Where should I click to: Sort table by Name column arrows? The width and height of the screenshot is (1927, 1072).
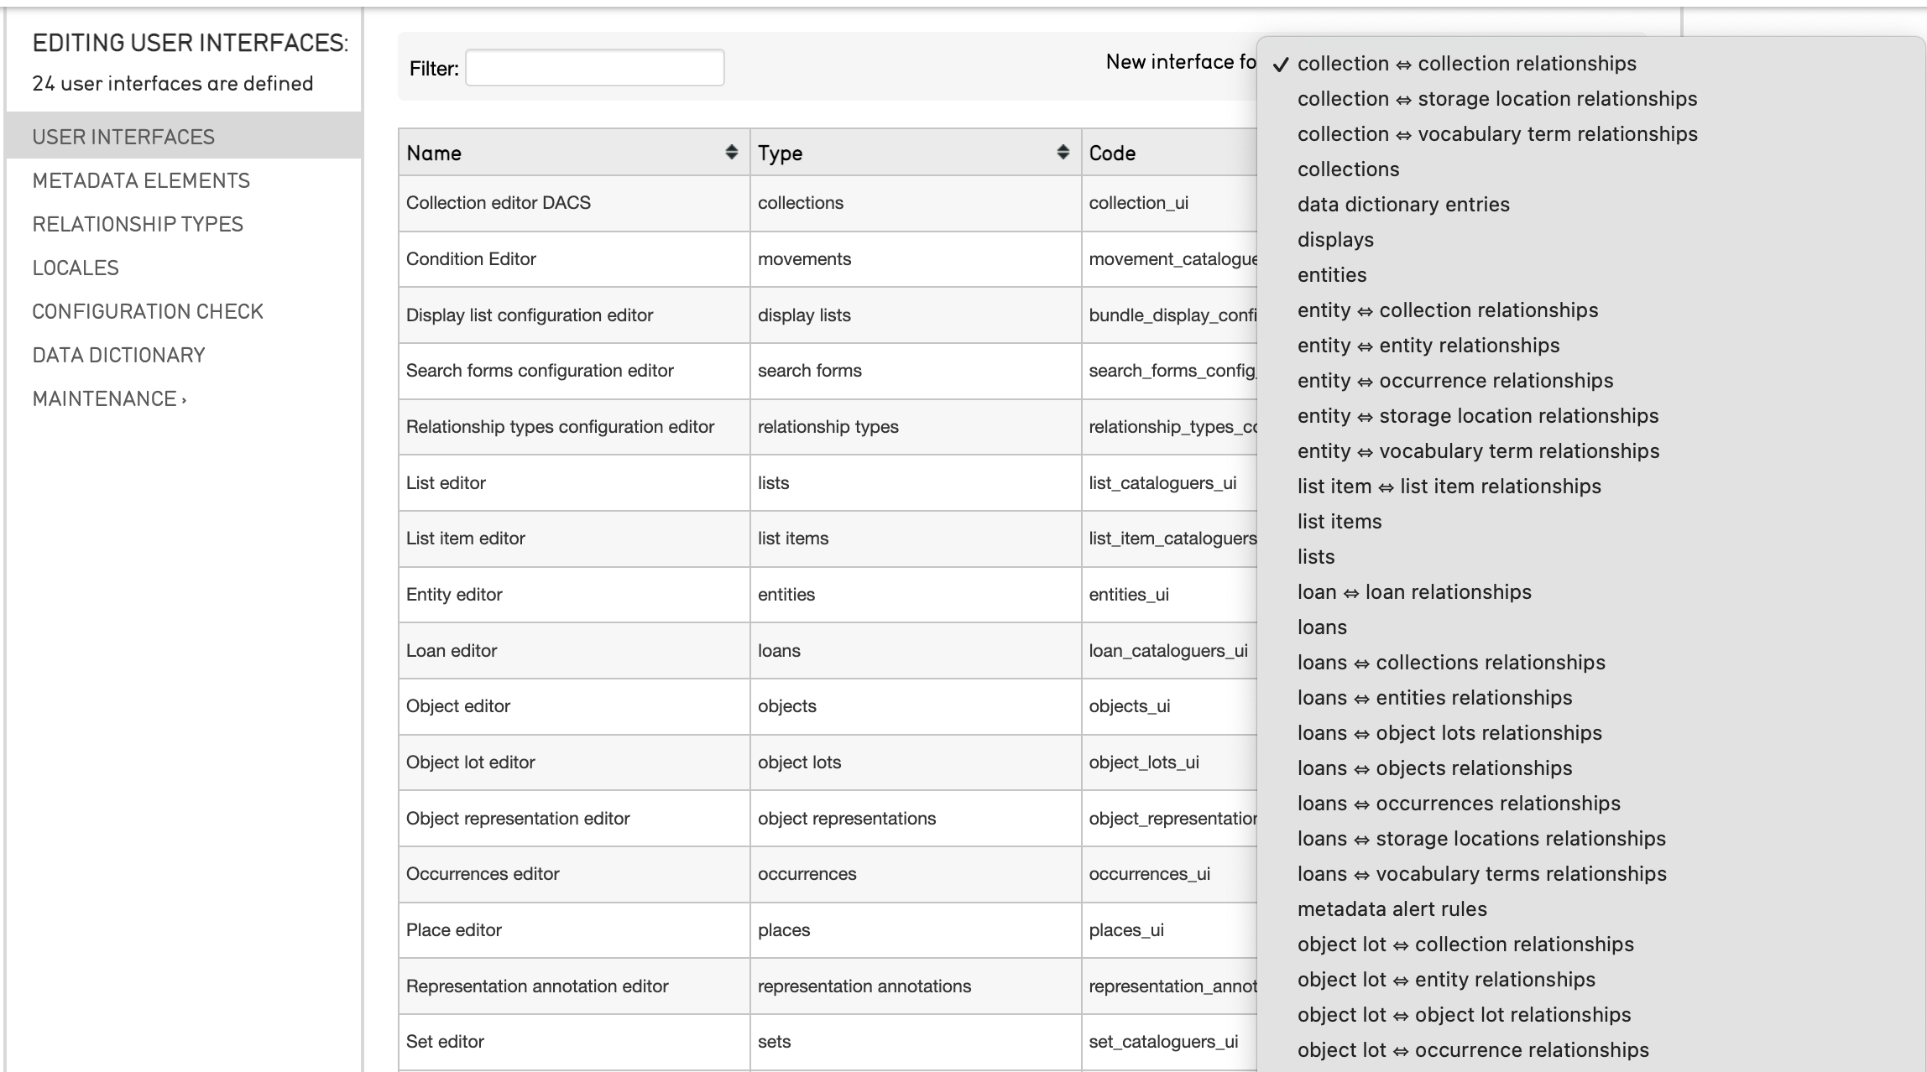click(731, 152)
